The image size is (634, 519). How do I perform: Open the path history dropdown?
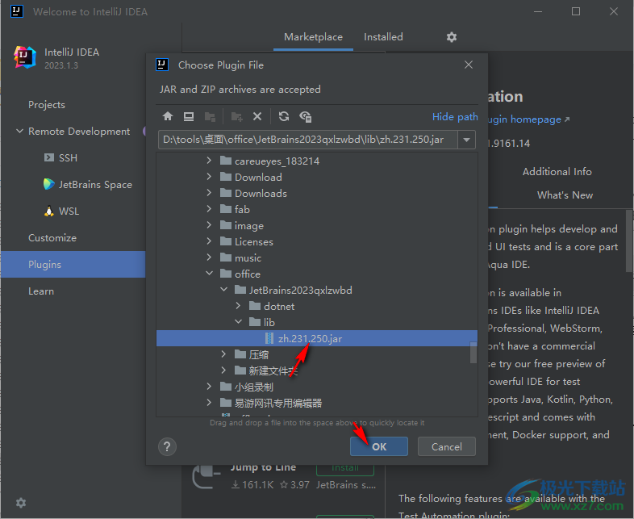pyautogui.click(x=466, y=140)
